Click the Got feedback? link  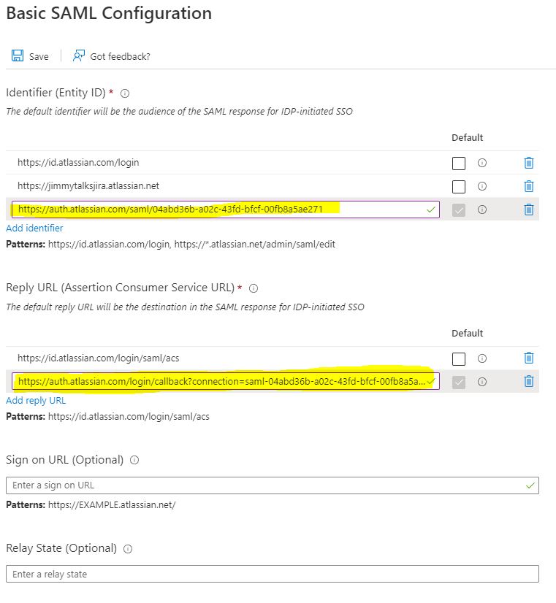(120, 56)
